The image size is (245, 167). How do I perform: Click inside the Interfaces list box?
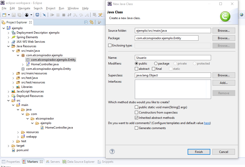(173, 89)
